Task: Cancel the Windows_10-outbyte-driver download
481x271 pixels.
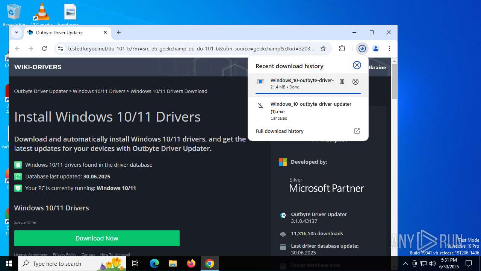Action: click(x=355, y=82)
